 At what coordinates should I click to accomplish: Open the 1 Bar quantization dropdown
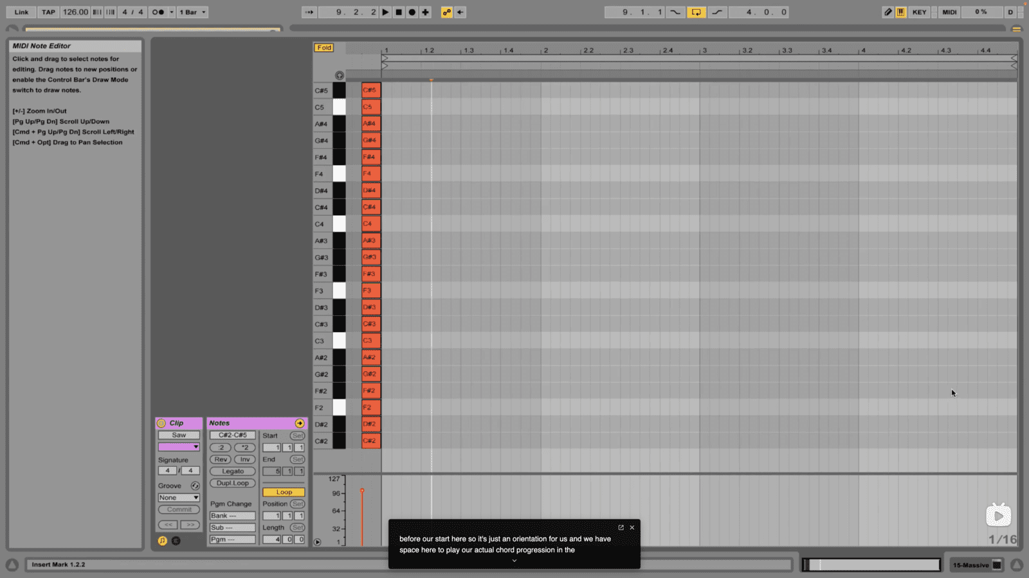[192, 12]
